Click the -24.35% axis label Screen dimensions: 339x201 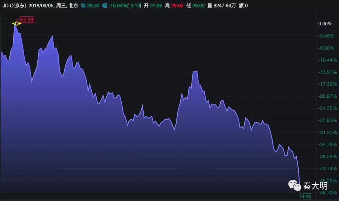tap(327, 108)
